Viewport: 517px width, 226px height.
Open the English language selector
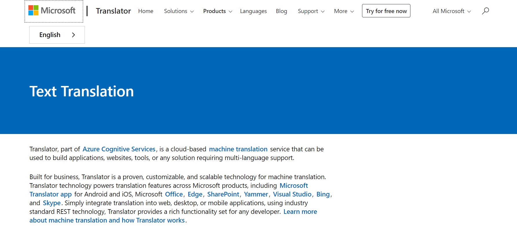57,35
